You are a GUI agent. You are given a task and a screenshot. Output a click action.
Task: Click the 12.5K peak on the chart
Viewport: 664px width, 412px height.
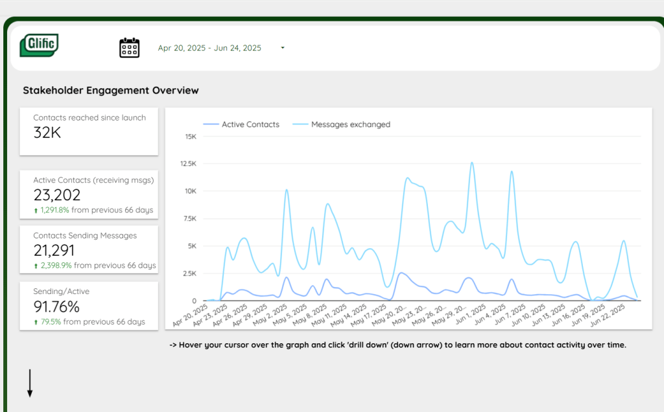[471, 163]
